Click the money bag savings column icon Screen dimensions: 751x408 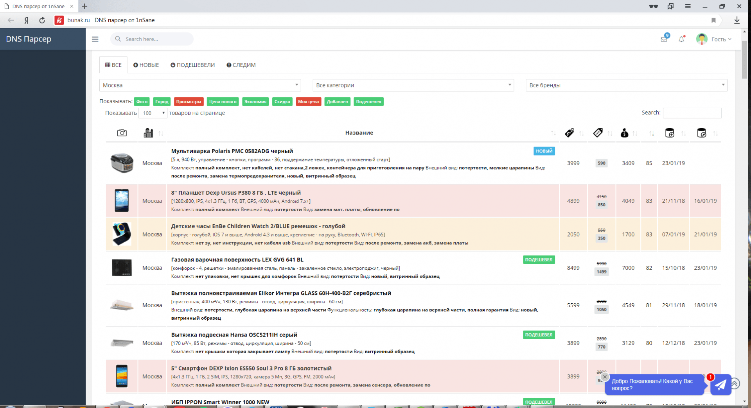(624, 133)
